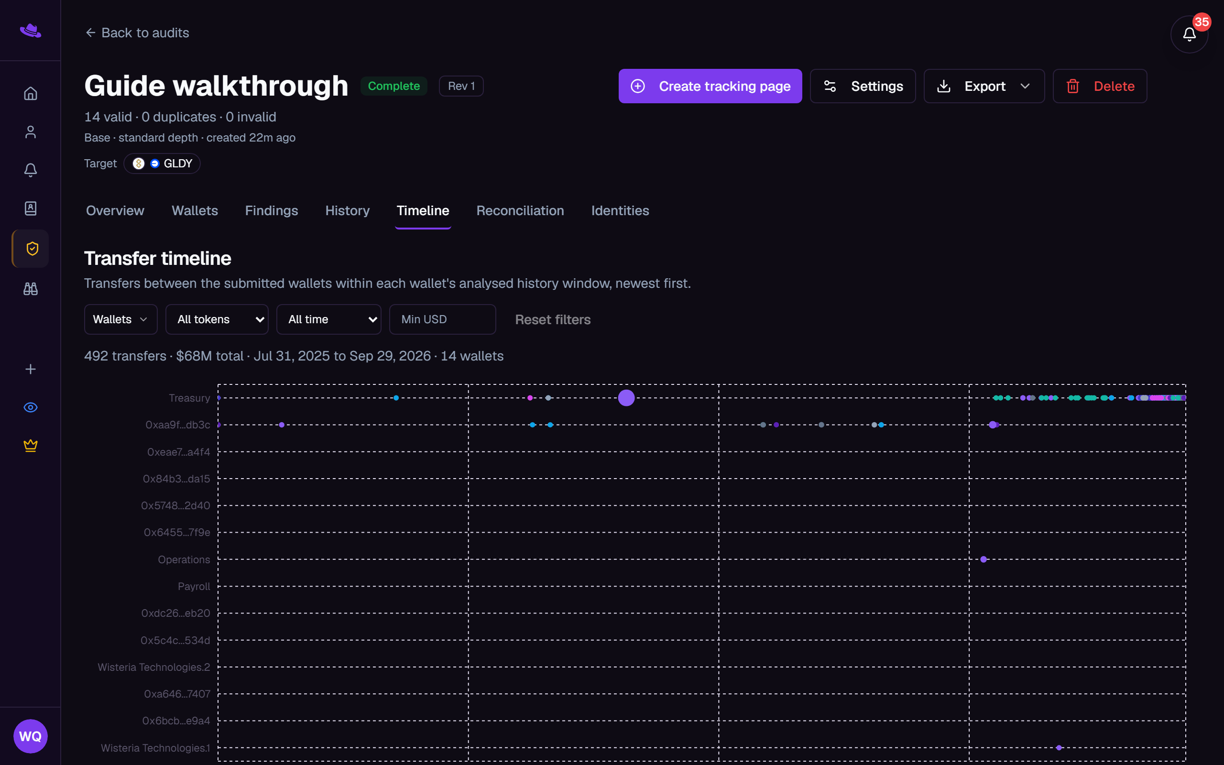Open the WQ user avatar
This screenshot has width=1224, height=765.
[30, 736]
